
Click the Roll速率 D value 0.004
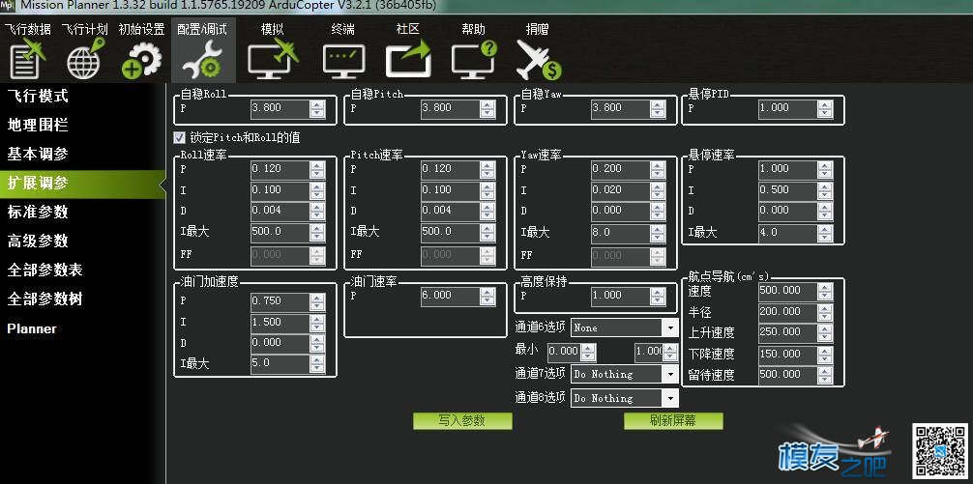point(280,212)
